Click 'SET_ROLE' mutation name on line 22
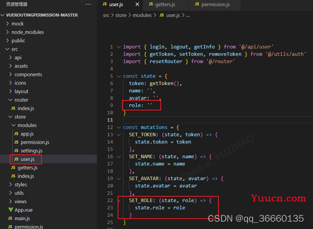Viewport: 313px width, 229px height. pos(141,200)
